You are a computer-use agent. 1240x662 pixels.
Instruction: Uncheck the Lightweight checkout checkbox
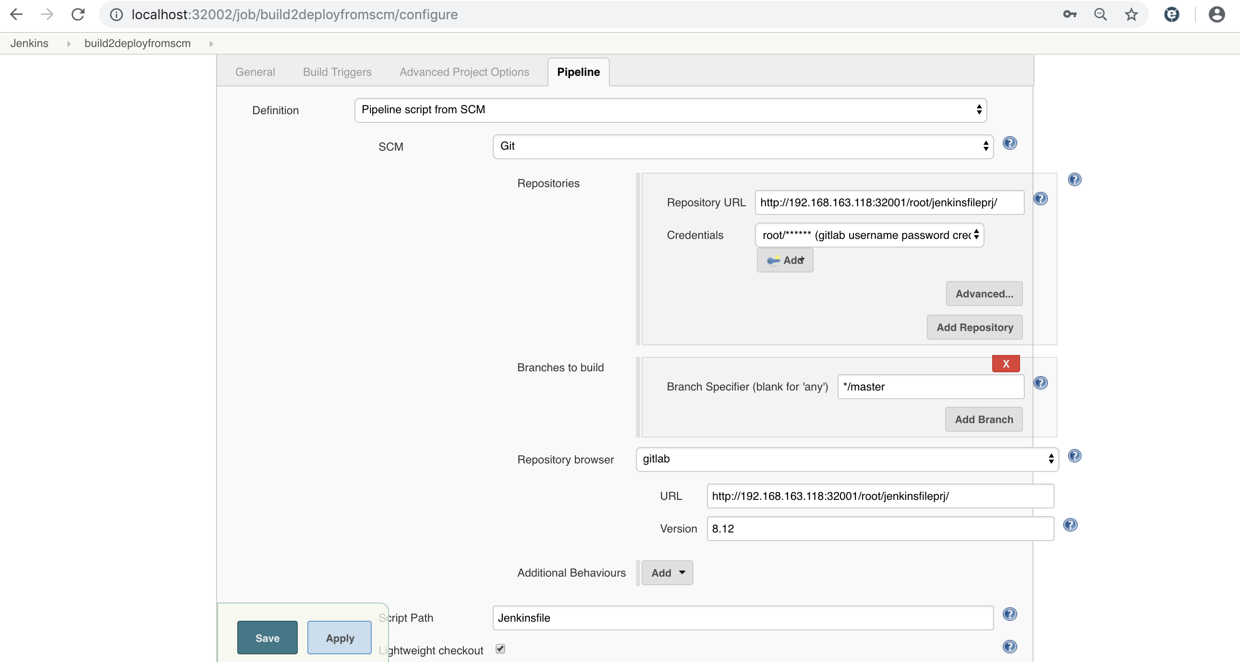(x=500, y=649)
